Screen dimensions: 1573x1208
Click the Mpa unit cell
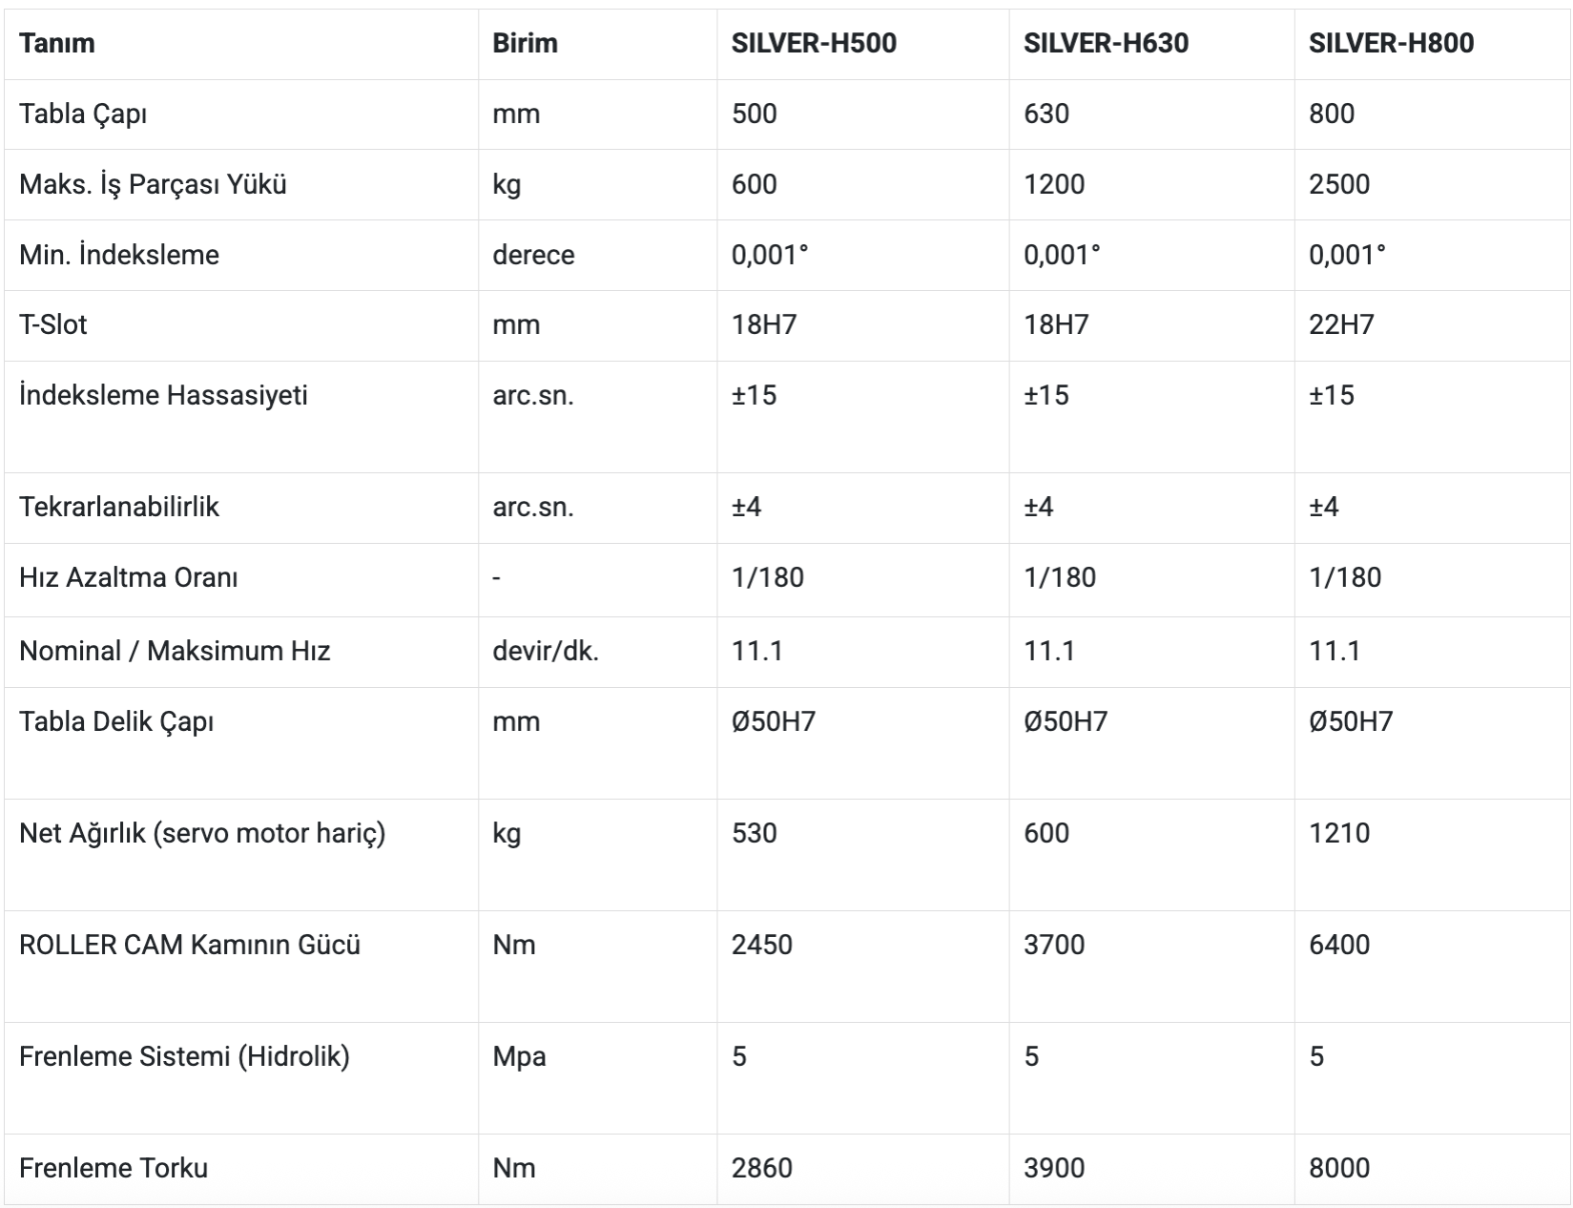click(519, 1057)
